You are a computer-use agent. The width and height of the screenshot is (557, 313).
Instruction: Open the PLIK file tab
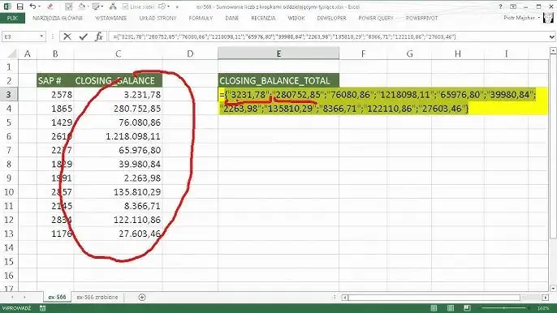[12, 18]
